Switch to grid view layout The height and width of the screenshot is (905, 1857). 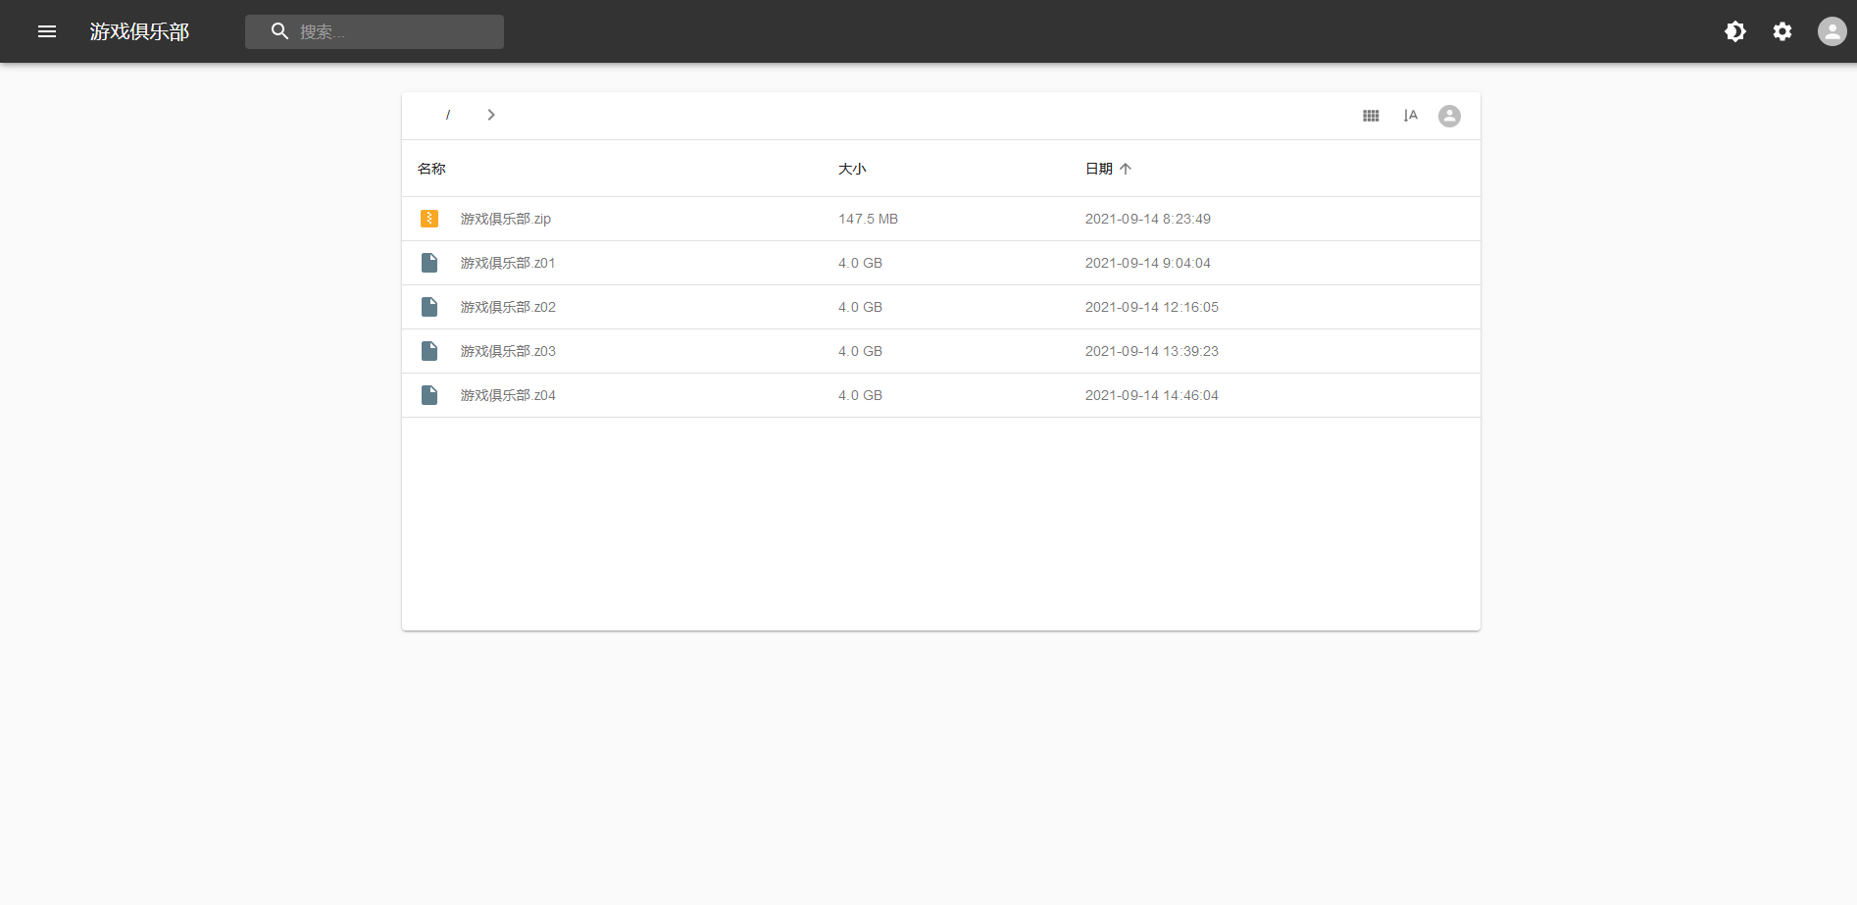[1371, 116]
